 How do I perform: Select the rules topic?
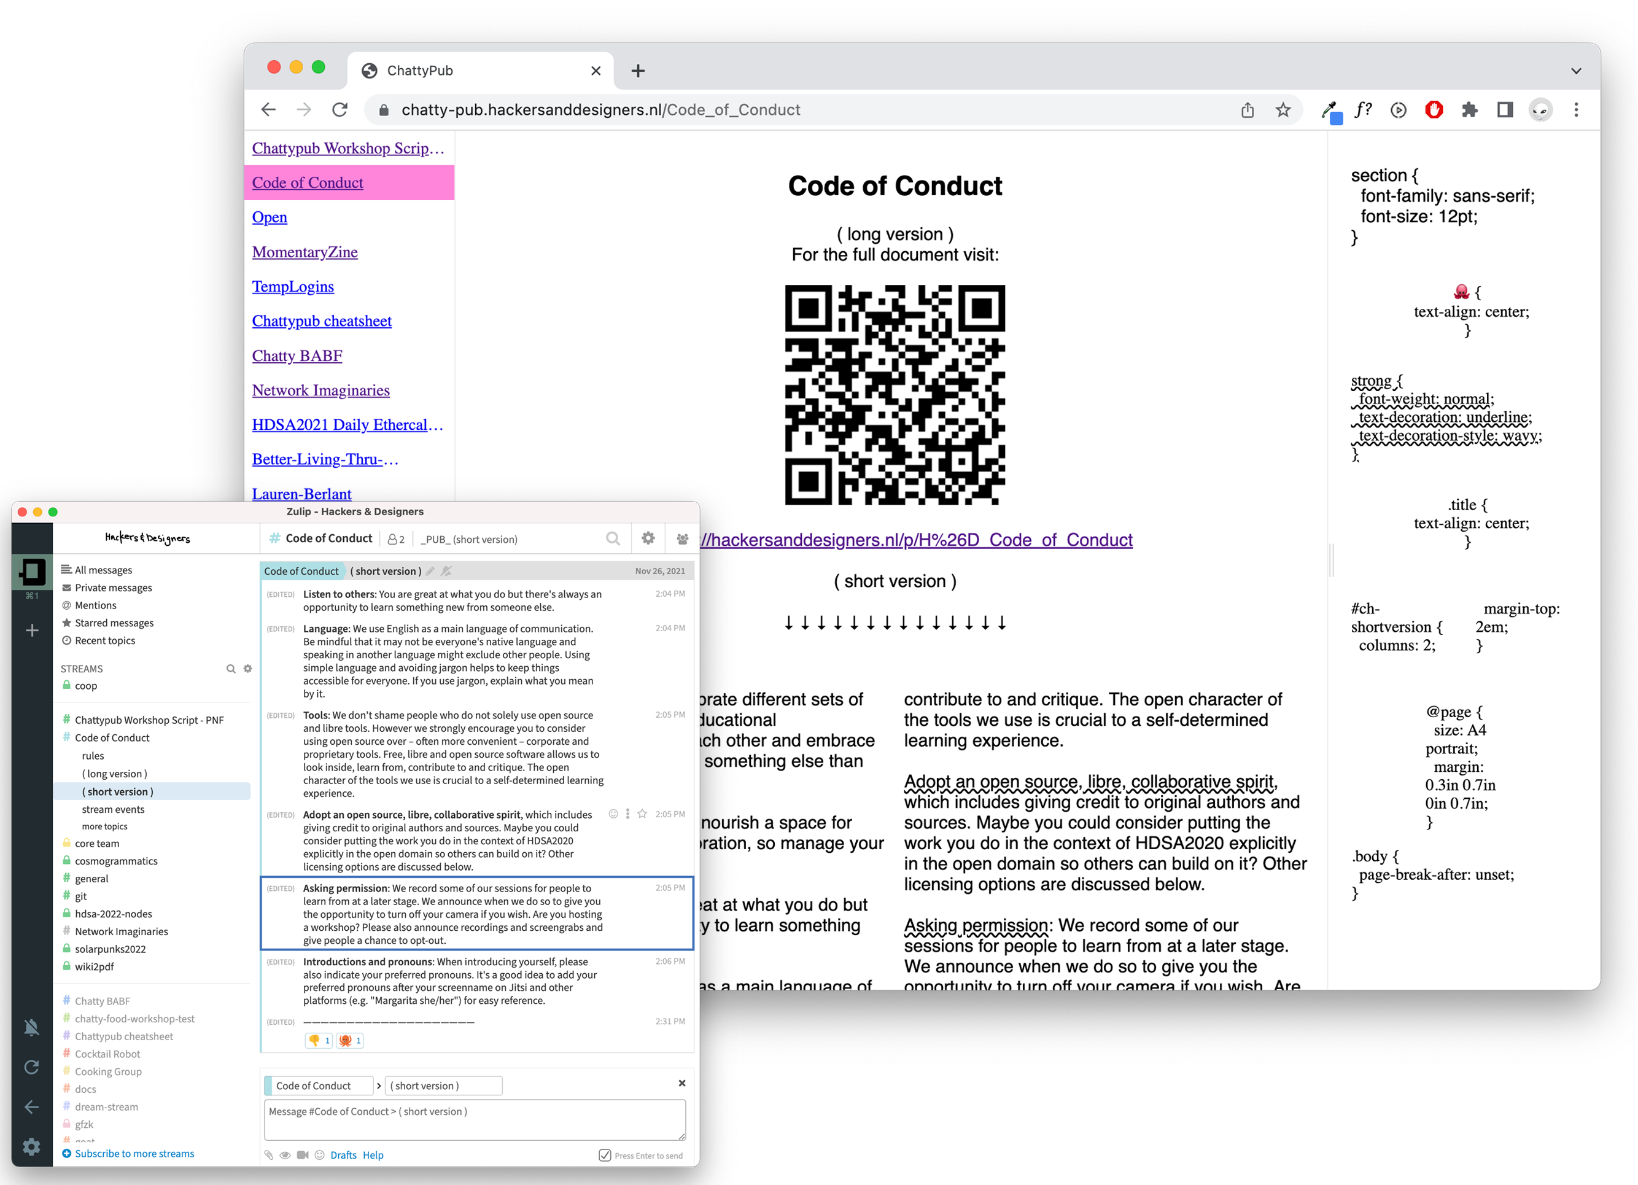tap(93, 755)
